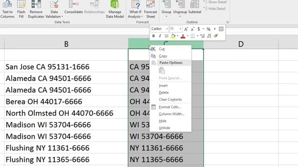This screenshot has height=167, width=298.
Task: Select column D header
Action: [x=241, y=44]
